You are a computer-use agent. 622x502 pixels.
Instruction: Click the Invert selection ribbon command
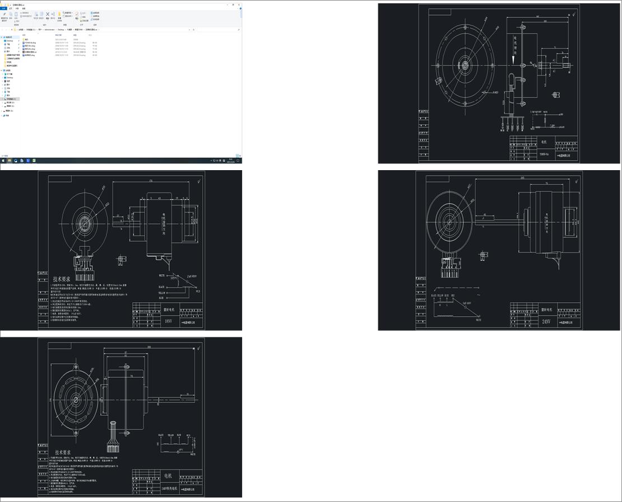click(x=95, y=20)
